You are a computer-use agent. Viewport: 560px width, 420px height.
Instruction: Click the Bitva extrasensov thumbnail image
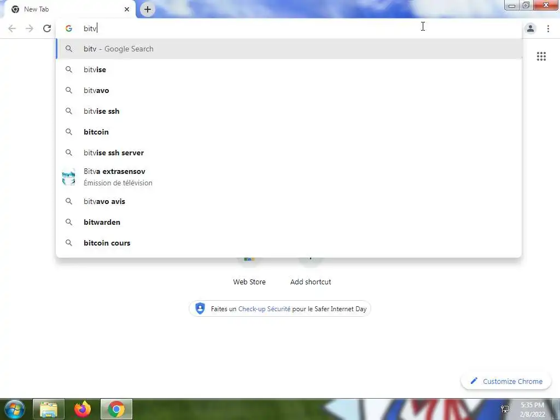pyautogui.click(x=68, y=177)
